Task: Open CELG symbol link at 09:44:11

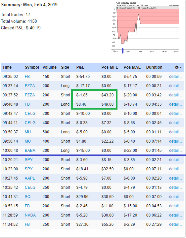Action: [x=30, y=123]
